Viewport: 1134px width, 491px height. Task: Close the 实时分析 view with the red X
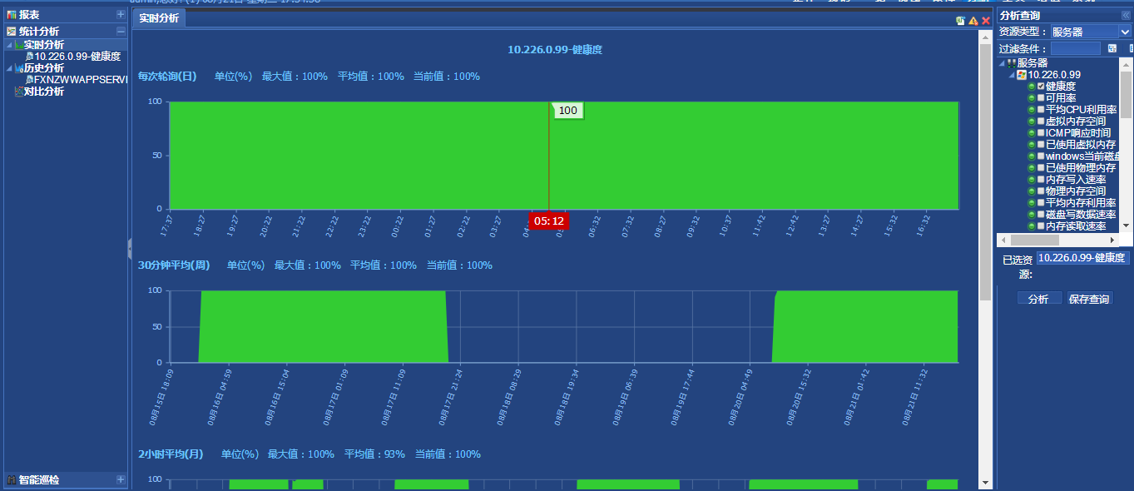pyautogui.click(x=986, y=20)
